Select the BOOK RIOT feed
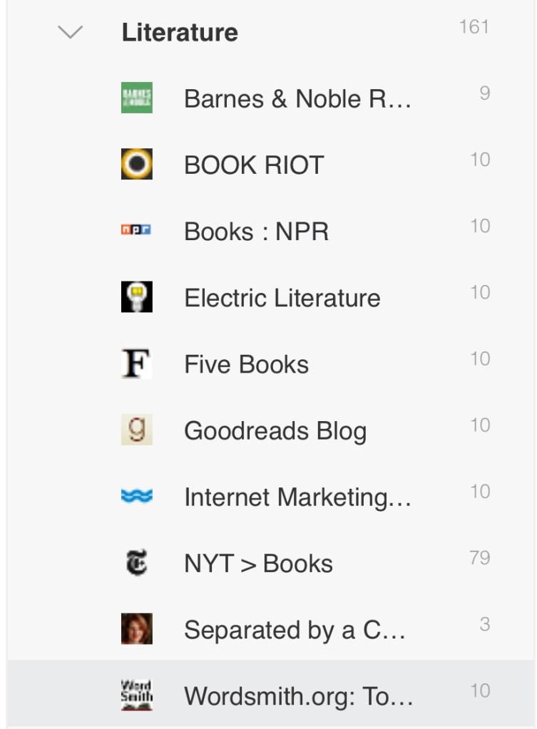The width and height of the screenshot is (537, 729). pos(254,165)
